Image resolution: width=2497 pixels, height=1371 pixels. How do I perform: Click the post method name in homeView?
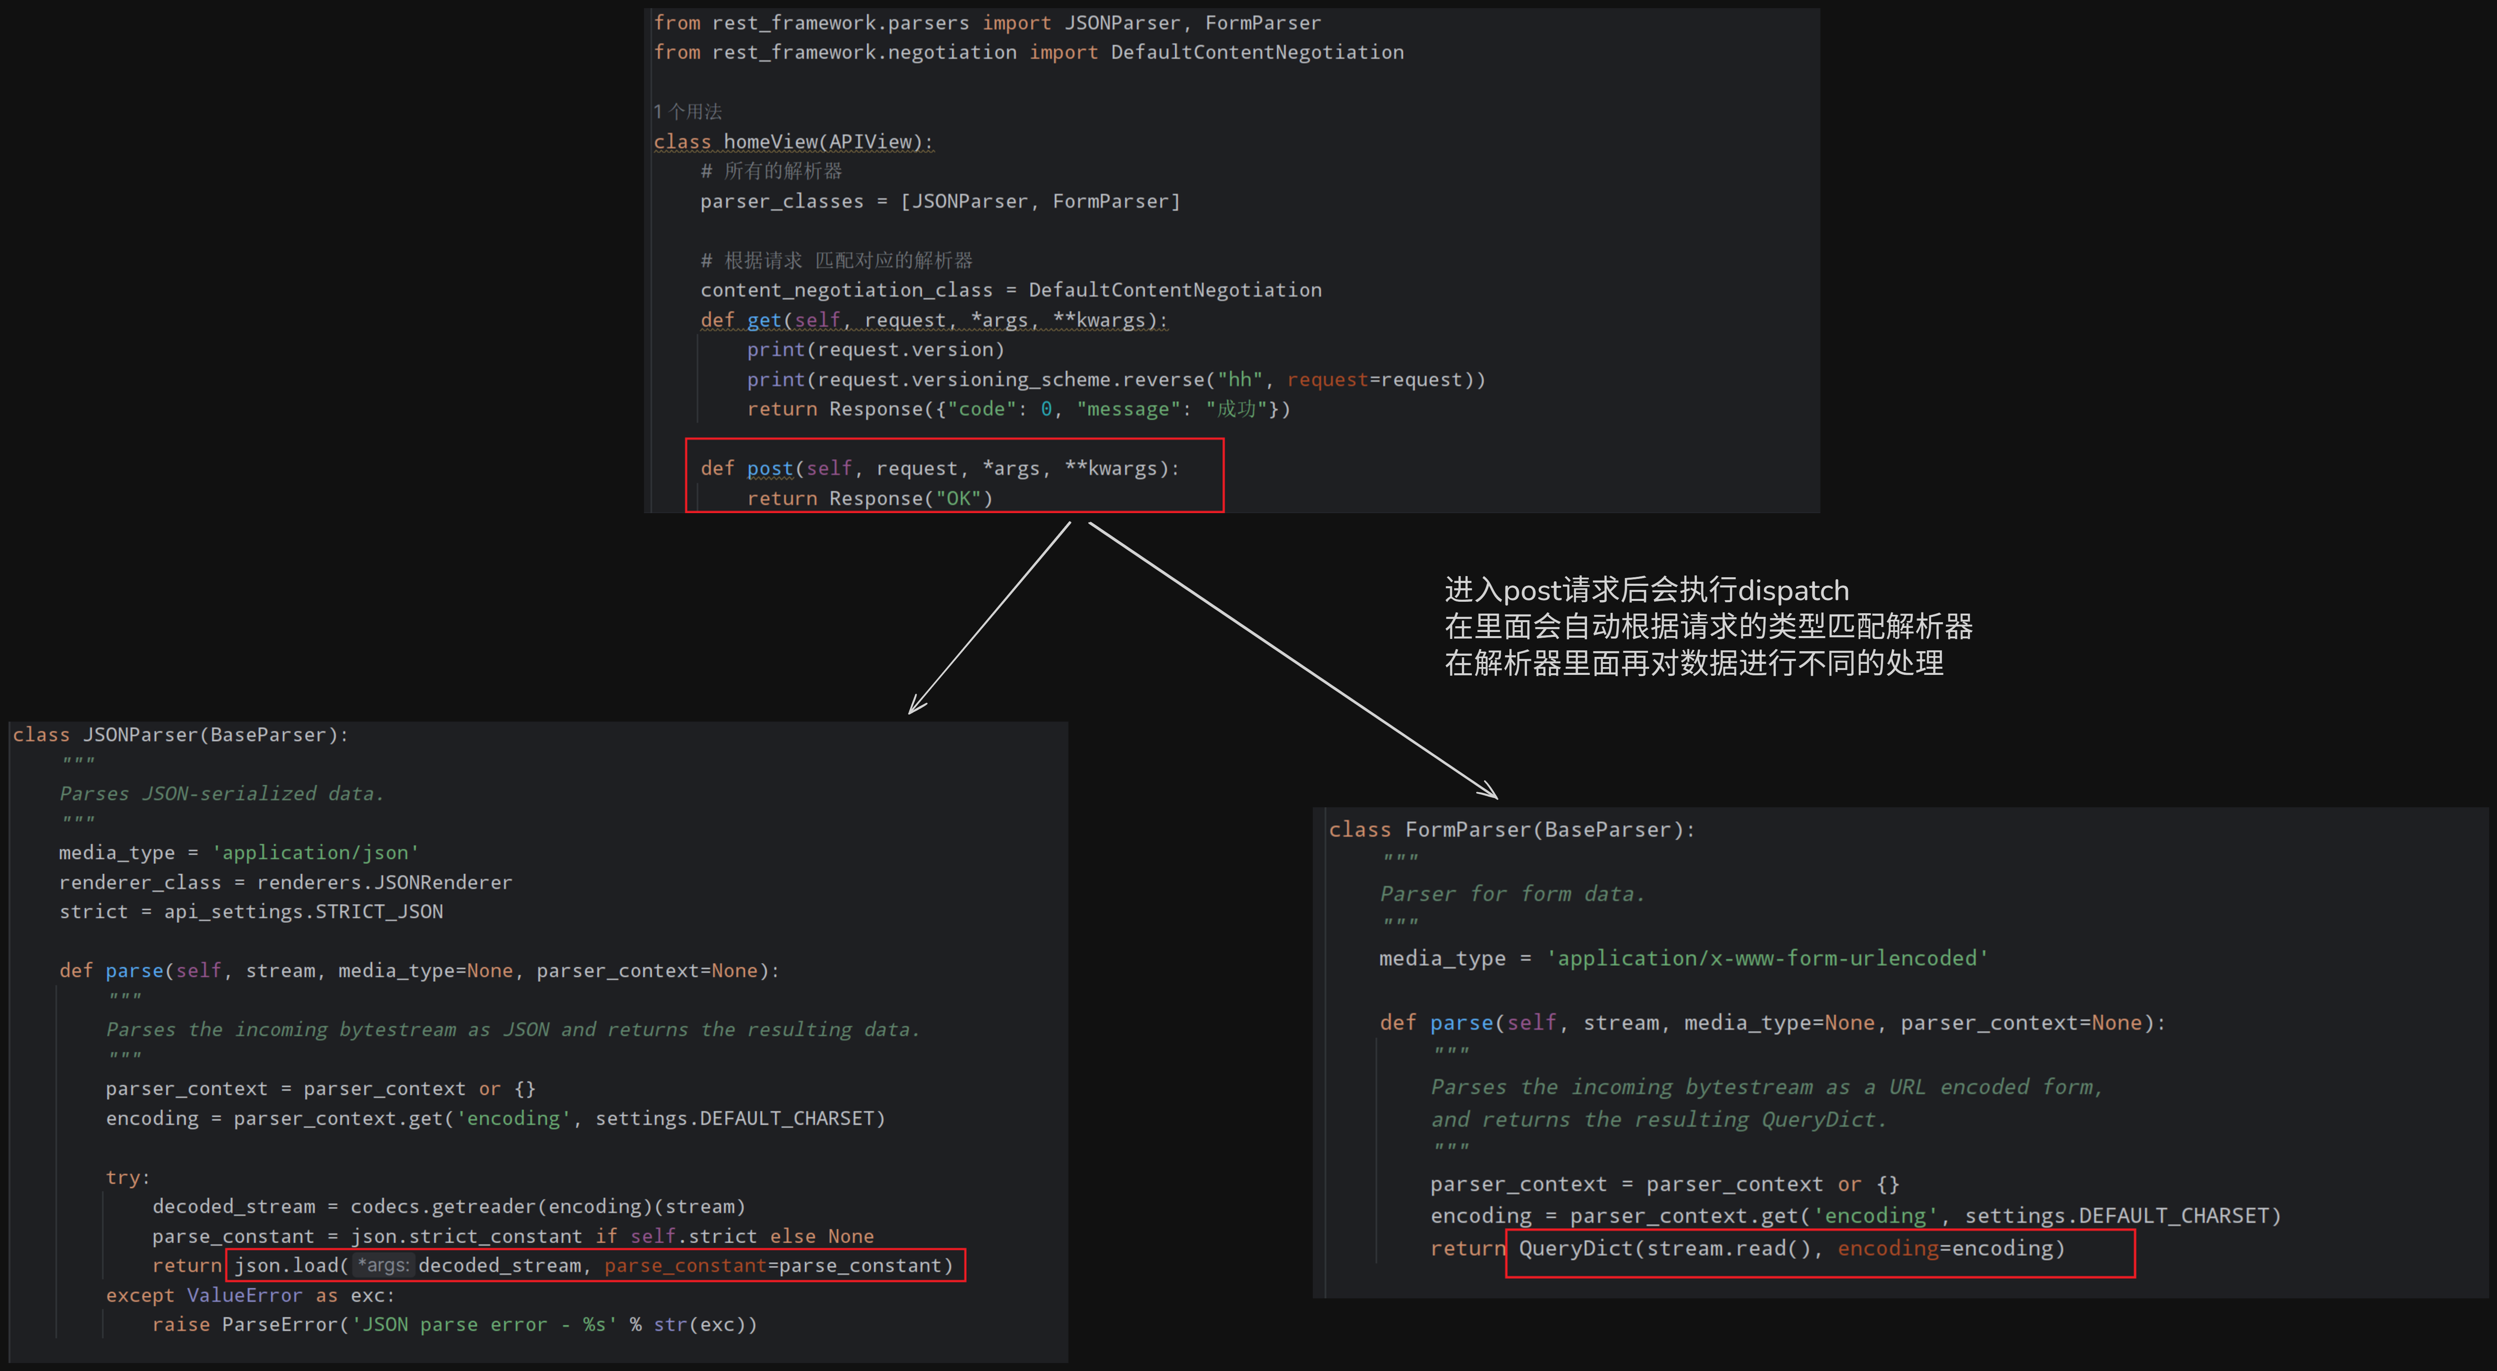tap(770, 468)
